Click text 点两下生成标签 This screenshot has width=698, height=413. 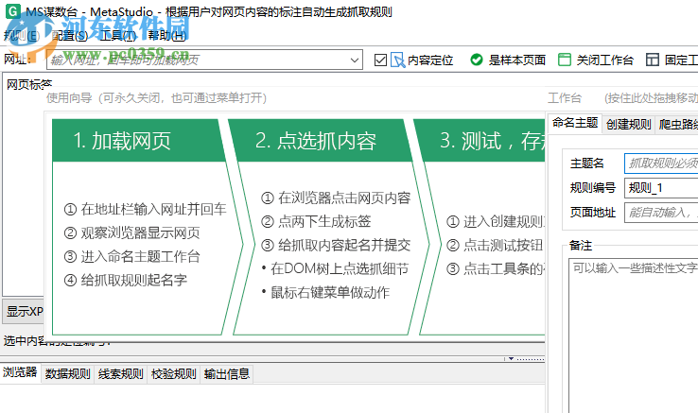tap(324, 221)
